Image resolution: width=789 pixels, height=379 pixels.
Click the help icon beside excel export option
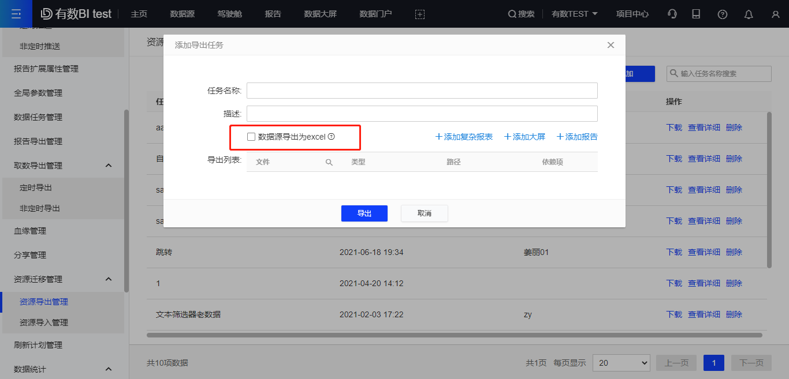[332, 137]
